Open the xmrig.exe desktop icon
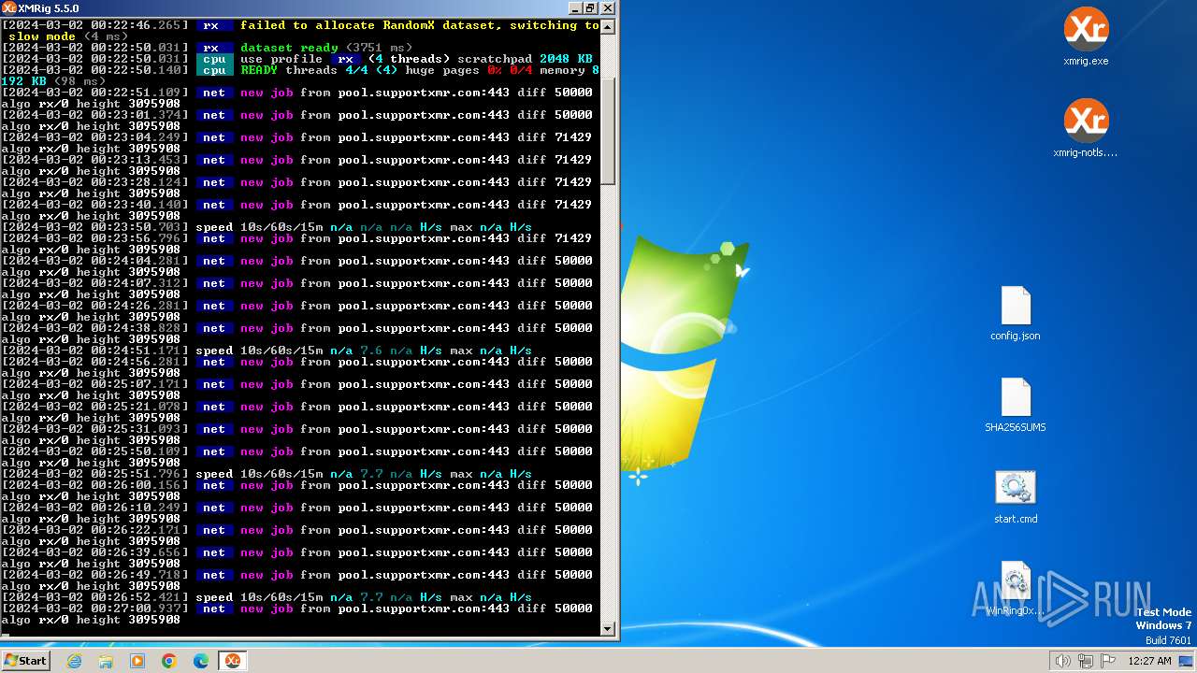Screen dimensions: 1197x673 pyautogui.click(x=1086, y=36)
